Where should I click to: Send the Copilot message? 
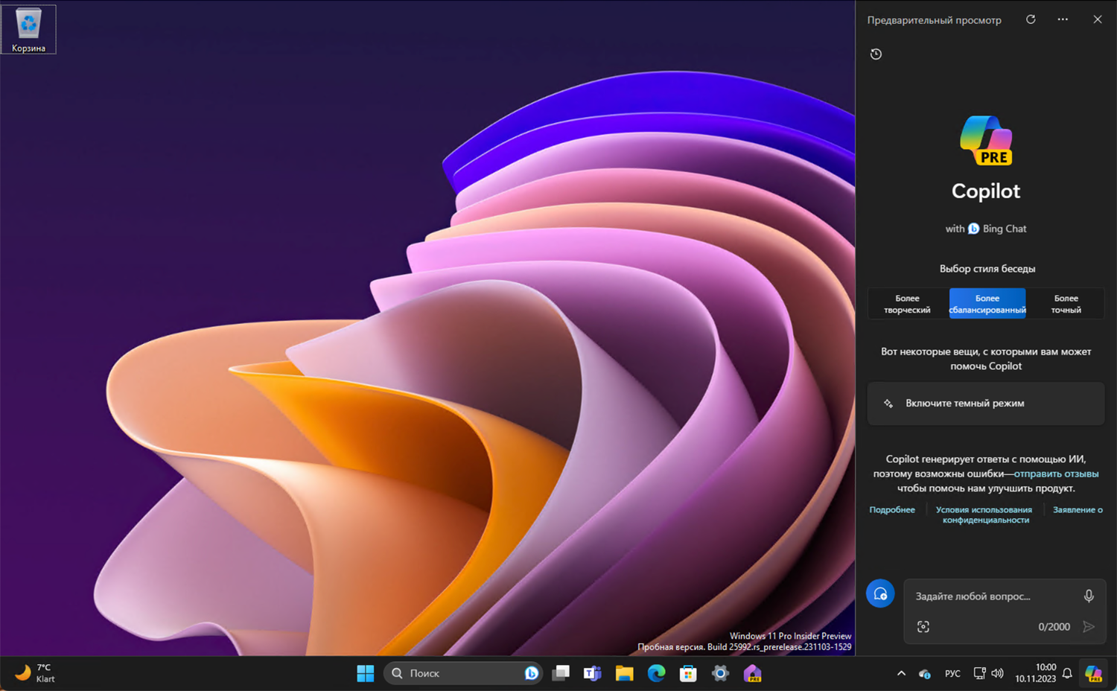1089,627
